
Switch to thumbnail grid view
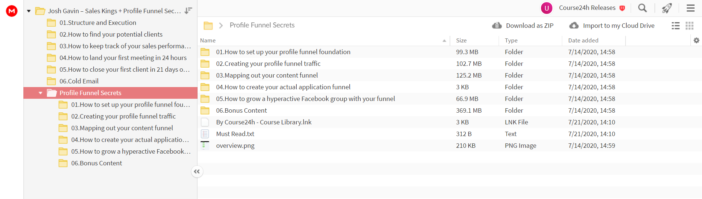click(690, 26)
